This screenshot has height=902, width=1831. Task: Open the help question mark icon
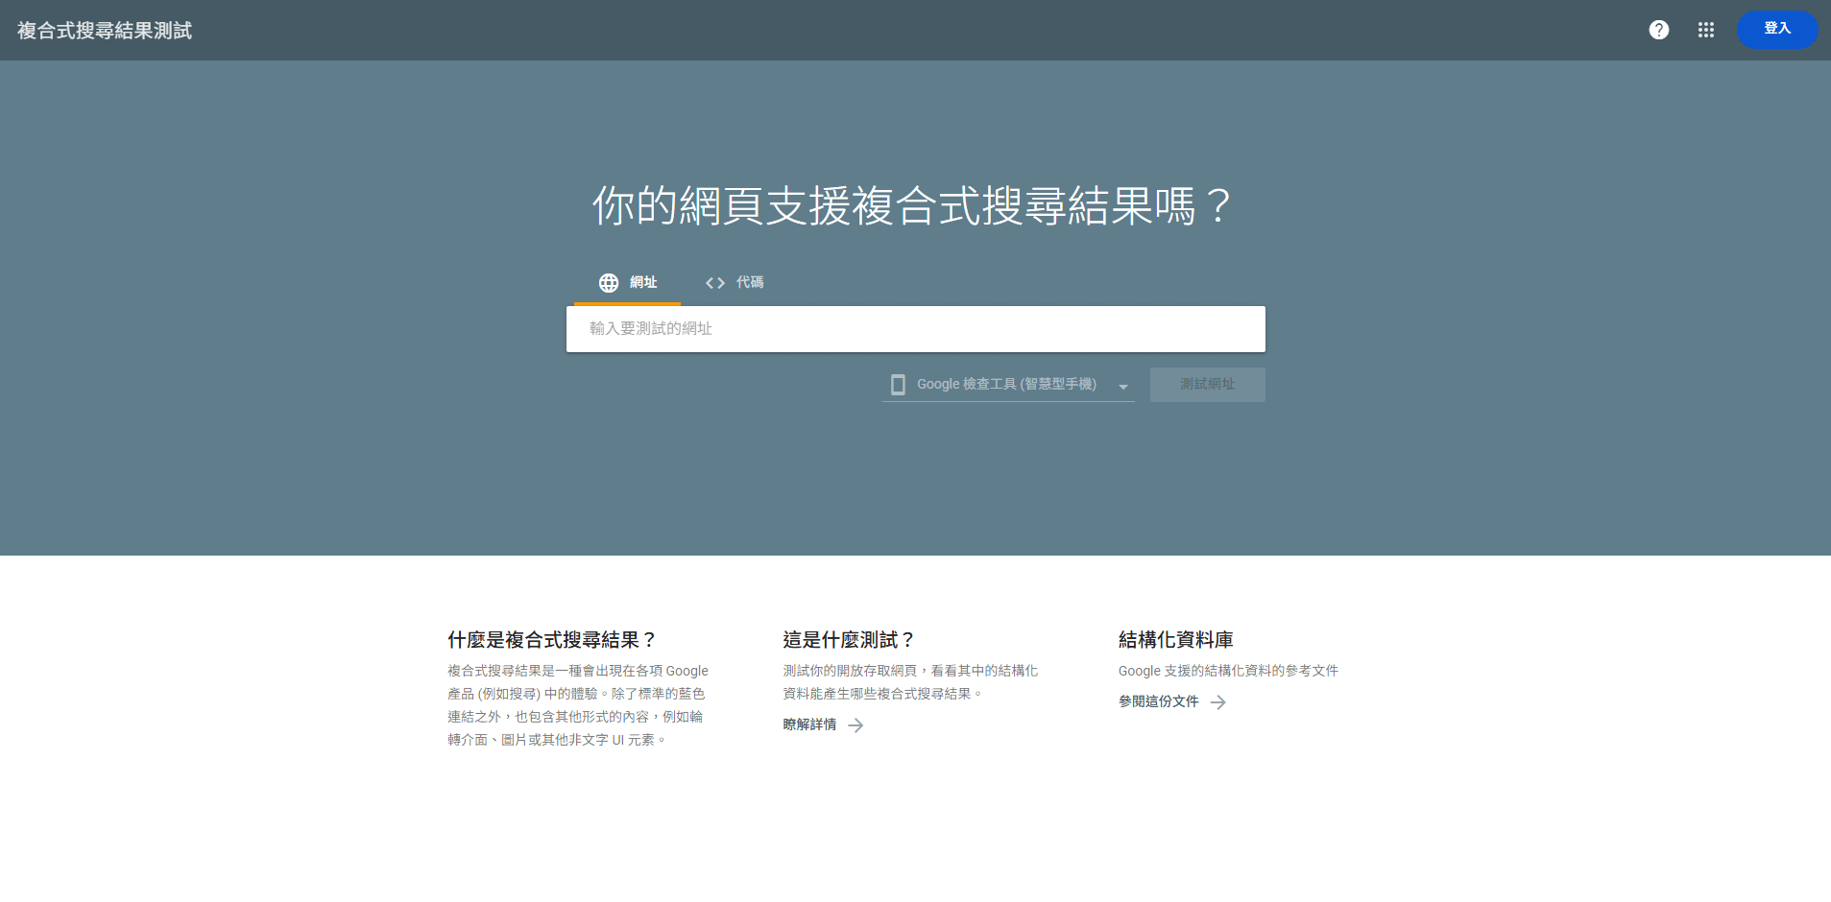click(1658, 30)
